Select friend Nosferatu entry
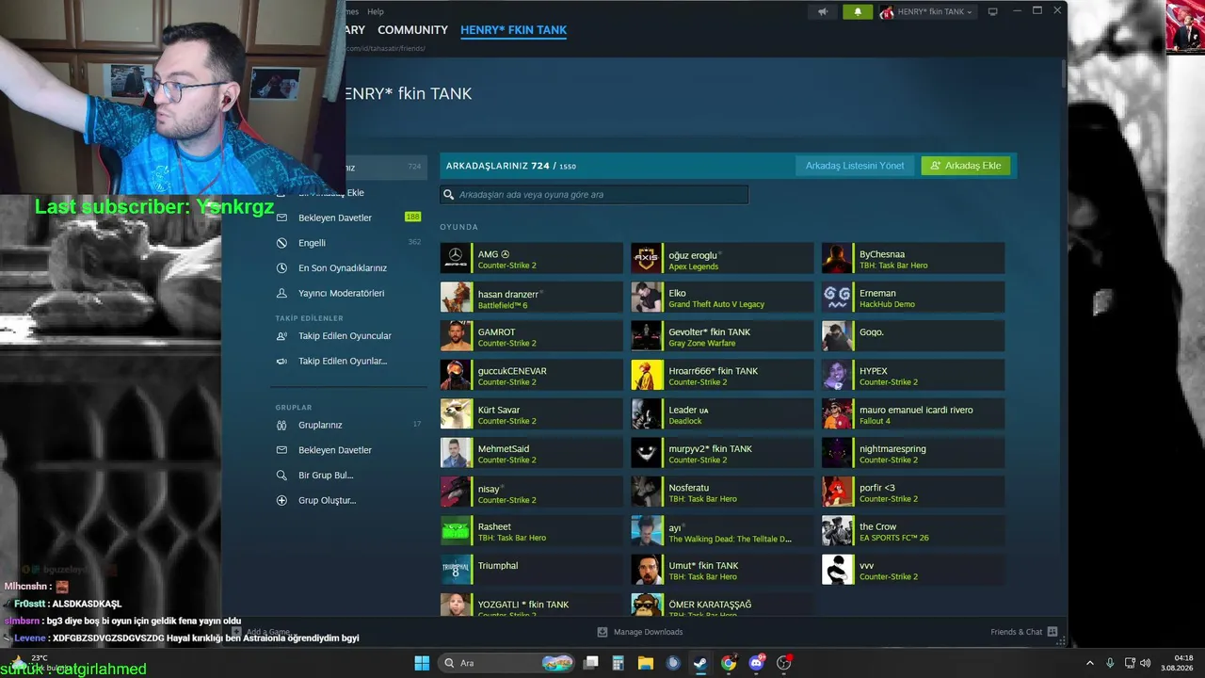 coord(722,492)
